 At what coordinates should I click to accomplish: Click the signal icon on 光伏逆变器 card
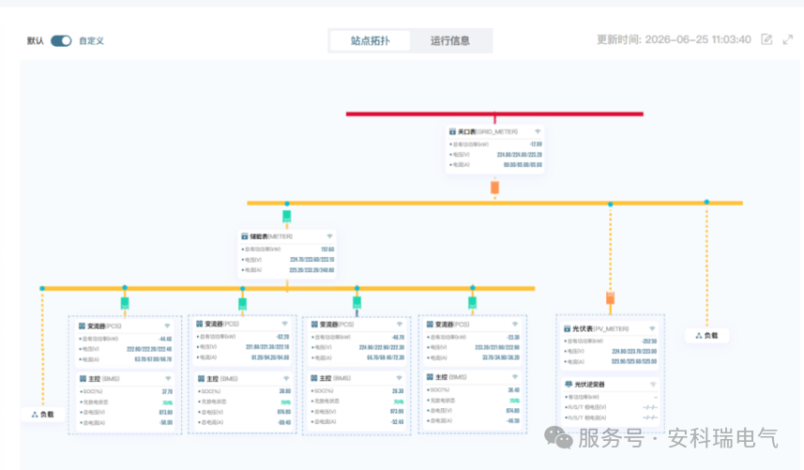pyautogui.click(x=653, y=384)
